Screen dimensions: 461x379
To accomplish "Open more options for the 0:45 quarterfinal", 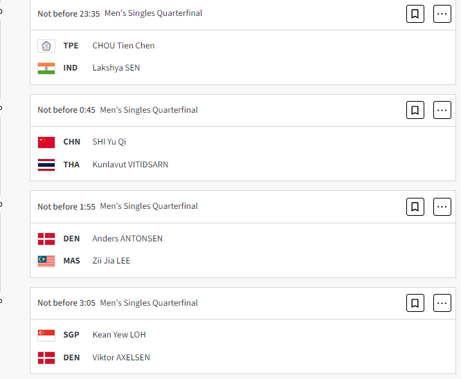I will 442,110.
